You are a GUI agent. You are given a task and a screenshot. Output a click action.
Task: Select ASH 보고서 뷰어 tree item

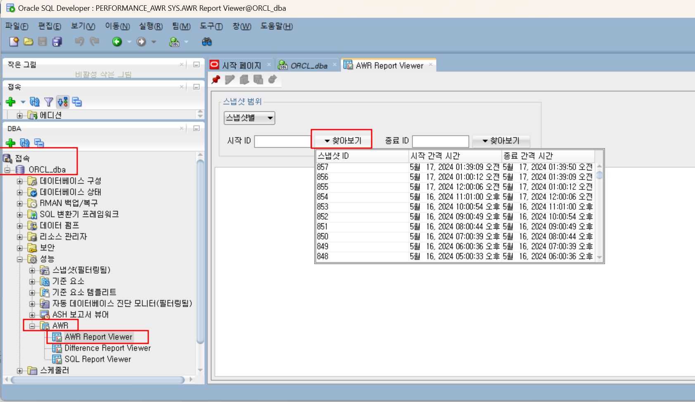coord(81,315)
